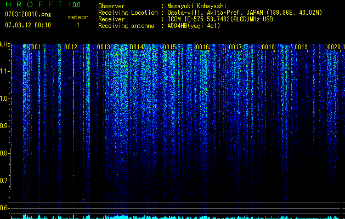Click the receiver value ICOM IC-575
The image size is (345, 219).
click(x=185, y=19)
